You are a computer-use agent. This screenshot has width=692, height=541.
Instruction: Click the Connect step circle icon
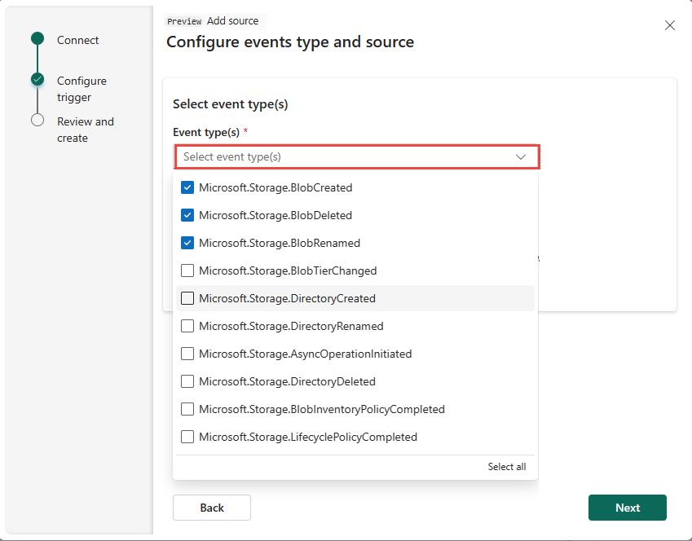(37, 38)
